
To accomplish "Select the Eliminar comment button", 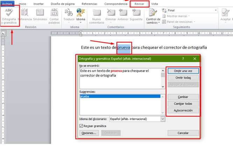I will coord(111,16).
